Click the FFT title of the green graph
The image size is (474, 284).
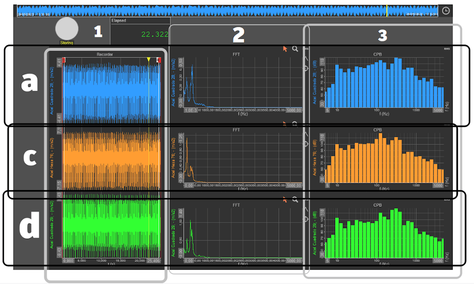236,205
